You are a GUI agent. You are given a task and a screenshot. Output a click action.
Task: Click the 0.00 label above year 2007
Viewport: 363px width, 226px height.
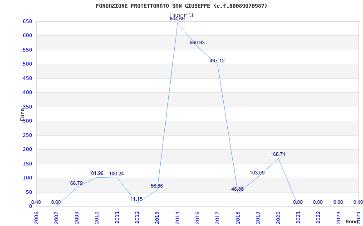point(56,202)
